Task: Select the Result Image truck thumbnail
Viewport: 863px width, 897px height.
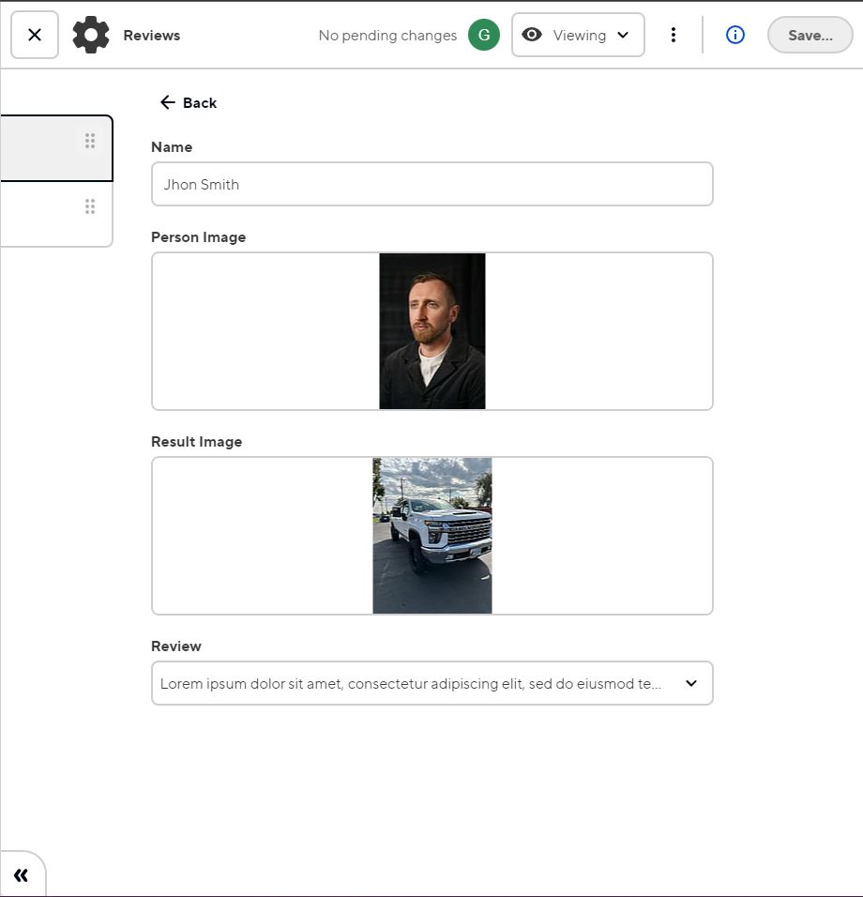Action: (x=431, y=535)
